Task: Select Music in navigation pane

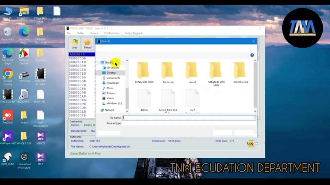Action: point(108,88)
